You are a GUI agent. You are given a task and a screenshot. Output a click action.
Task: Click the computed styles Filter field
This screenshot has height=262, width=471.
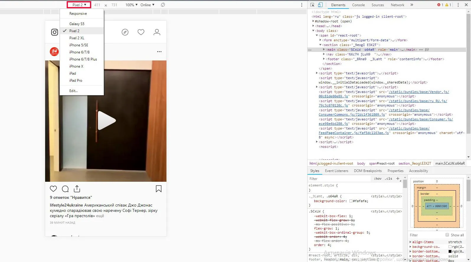click(x=426, y=235)
